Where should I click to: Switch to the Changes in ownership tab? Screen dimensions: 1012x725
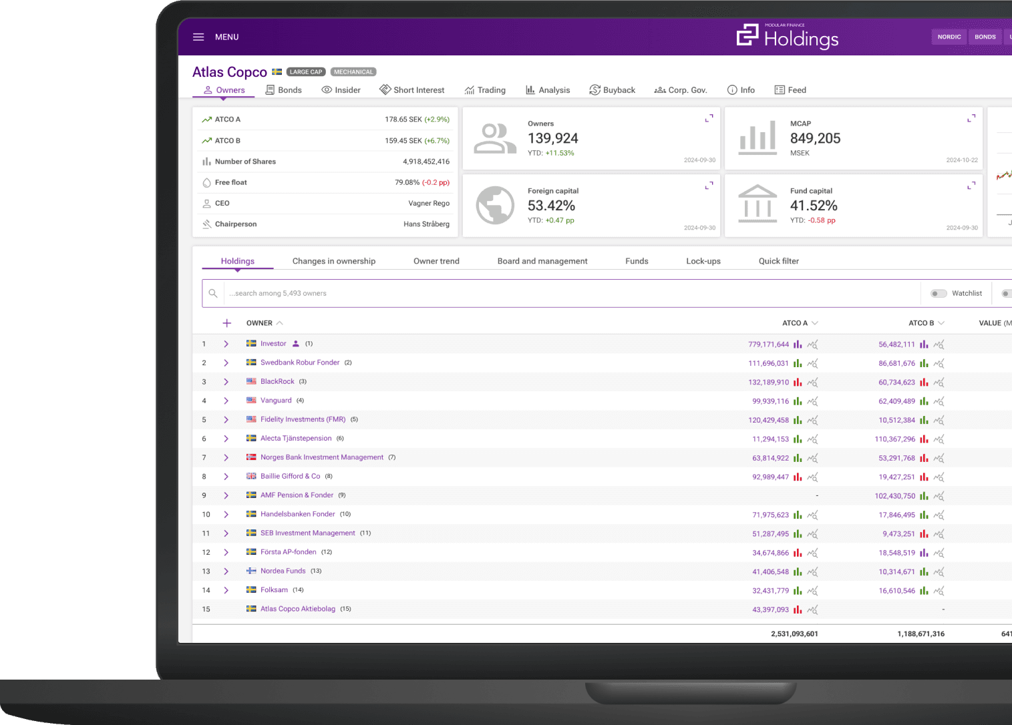[334, 260]
